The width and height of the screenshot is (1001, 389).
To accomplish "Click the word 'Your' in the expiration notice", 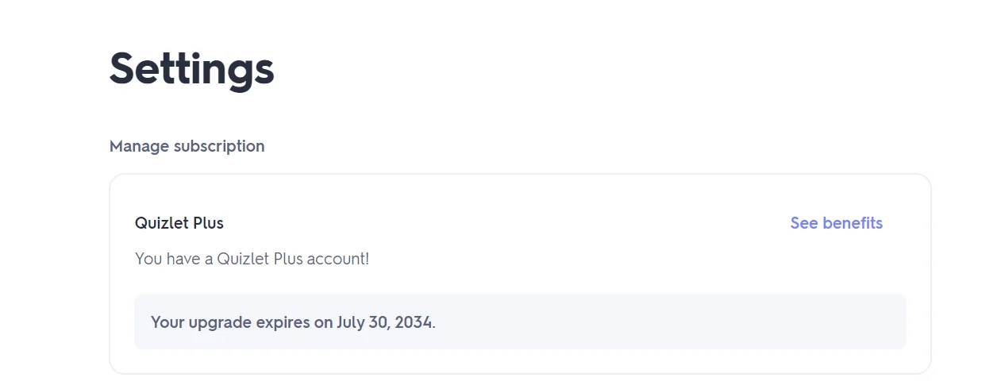I will [x=167, y=322].
